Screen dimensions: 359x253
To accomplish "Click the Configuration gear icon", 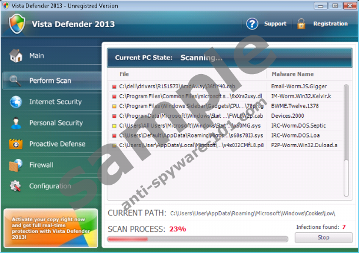I will pos(16,187).
